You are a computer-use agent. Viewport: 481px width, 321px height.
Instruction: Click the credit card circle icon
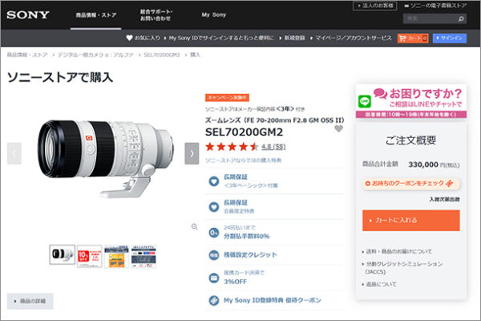pos(214,278)
